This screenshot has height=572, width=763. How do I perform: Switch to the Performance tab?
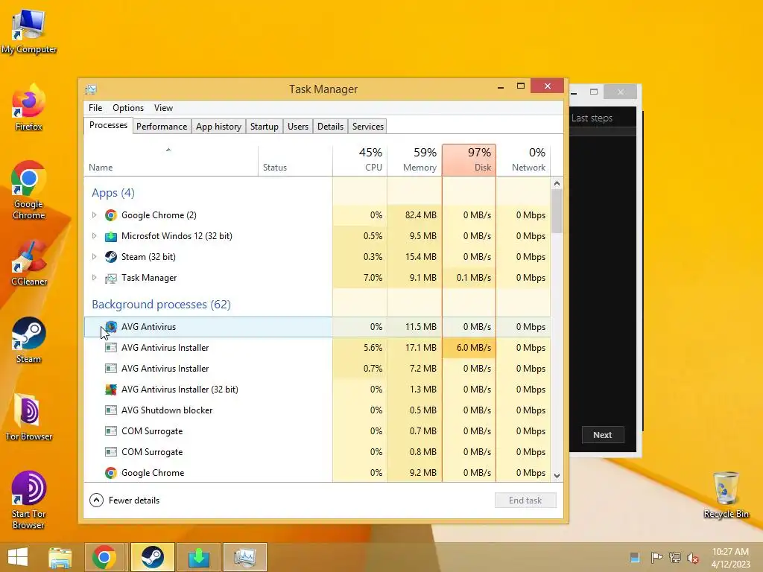coord(162,127)
